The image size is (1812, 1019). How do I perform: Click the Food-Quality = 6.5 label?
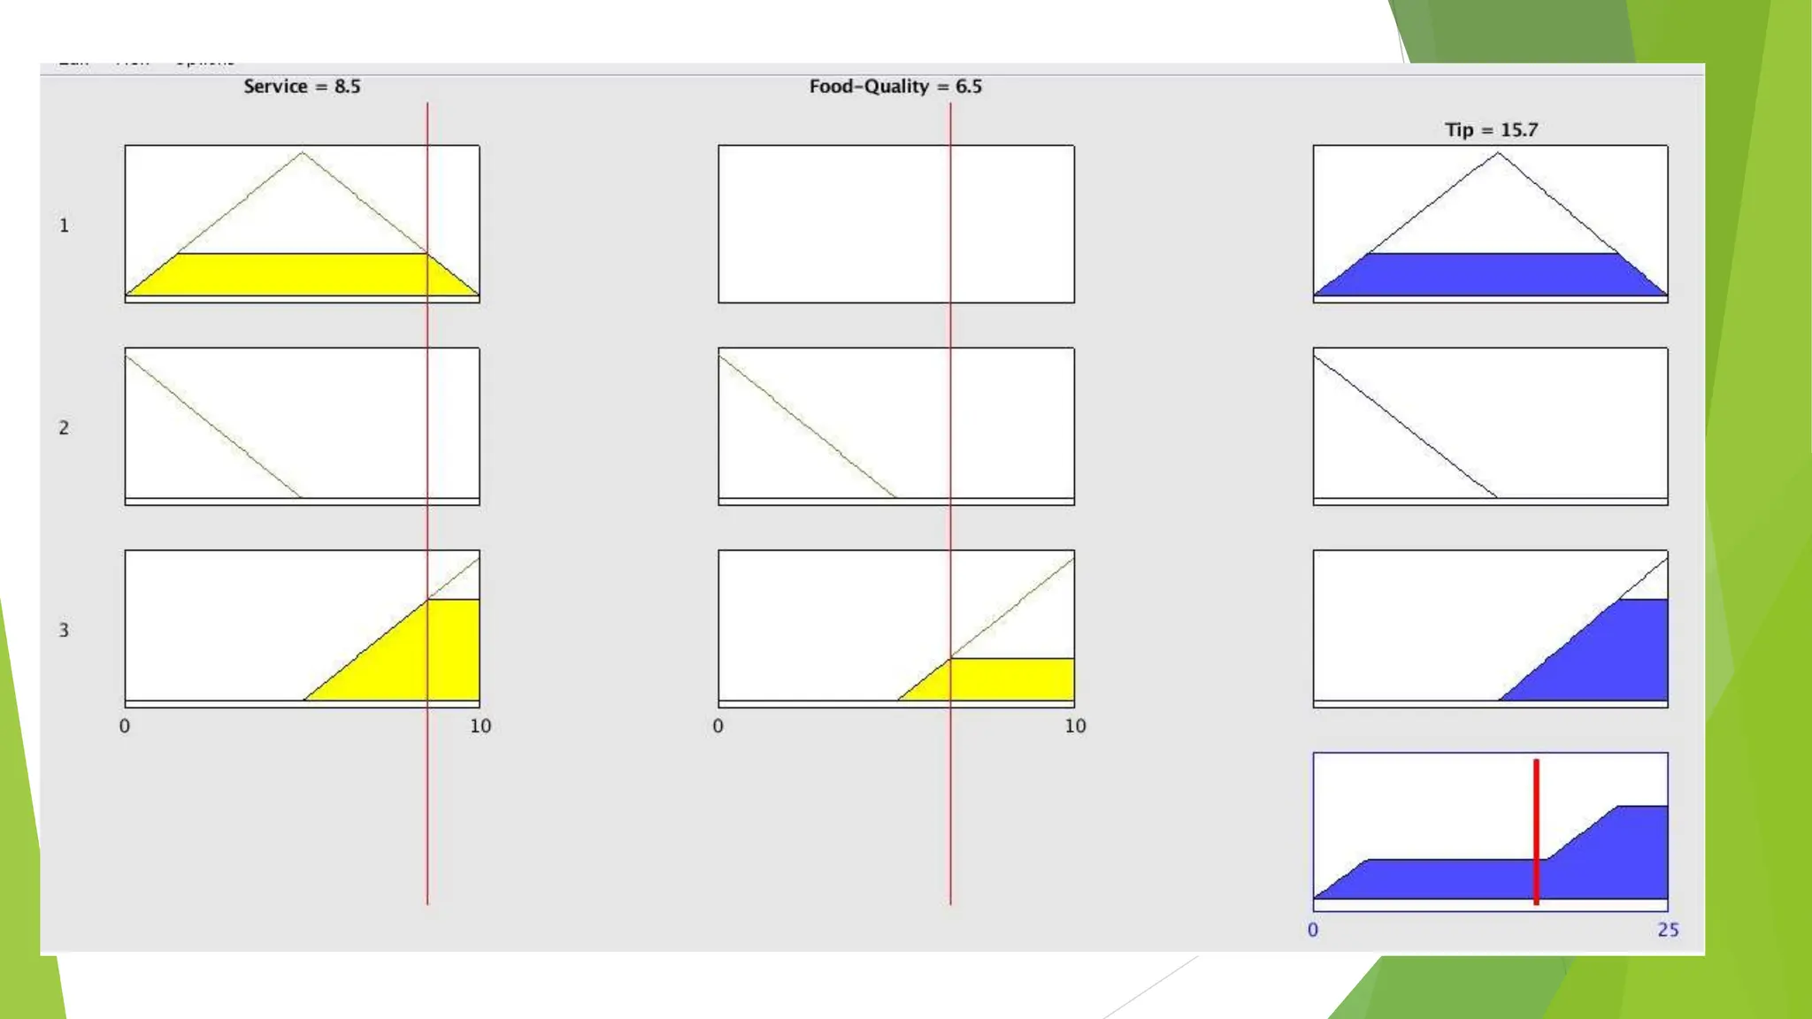(895, 87)
